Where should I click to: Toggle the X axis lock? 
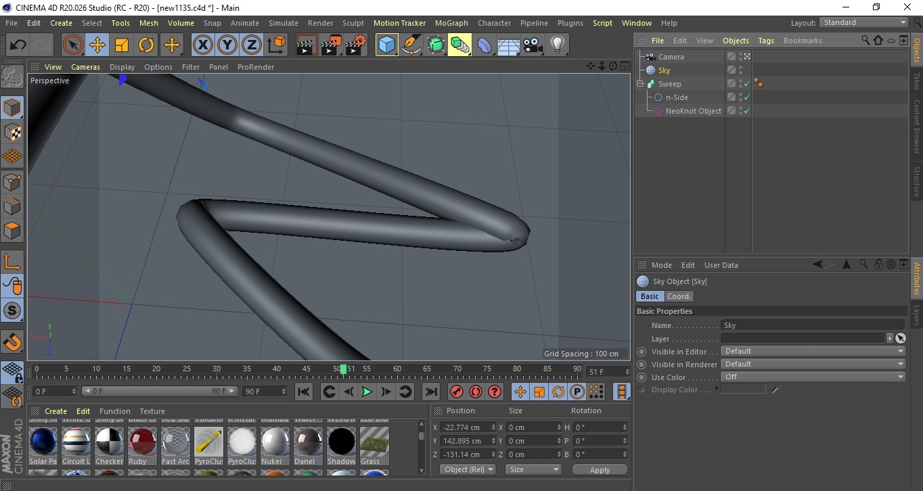pyautogui.click(x=202, y=45)
